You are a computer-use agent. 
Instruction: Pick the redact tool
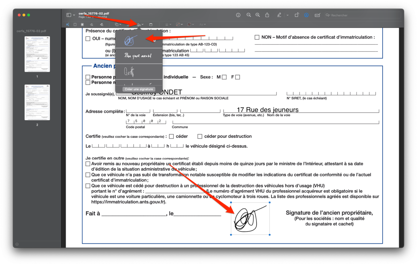coord(82,24)
